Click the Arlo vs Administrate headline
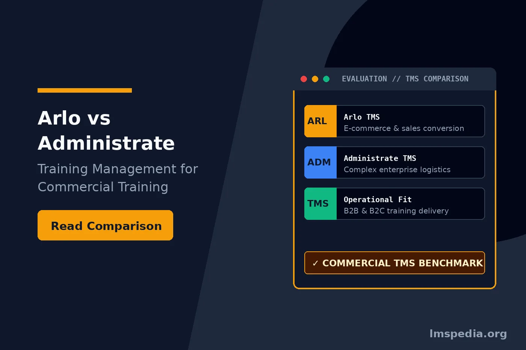The height and width of the screenshot is (350, 526). [x=106, y=130]
